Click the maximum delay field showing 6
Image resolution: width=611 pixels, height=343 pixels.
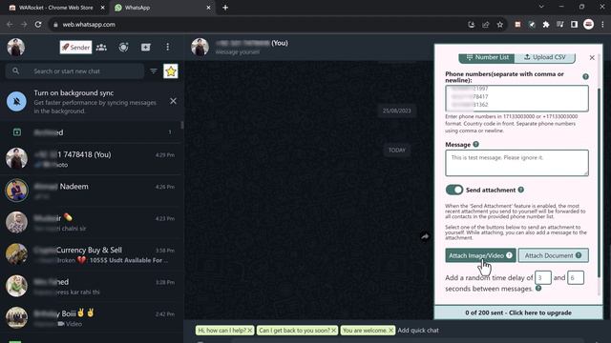pyautogui.click(x=576, y=277)
